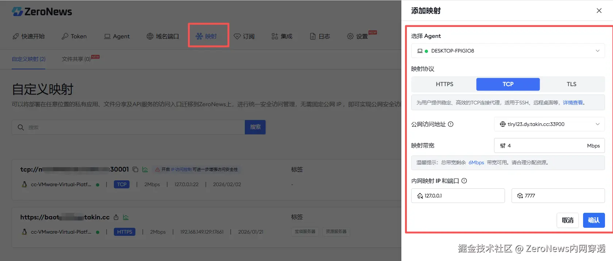This screenshot has width=613, height=261.
Task: Open the 快速开始 nav item
Action: click(x=28, y=36)
